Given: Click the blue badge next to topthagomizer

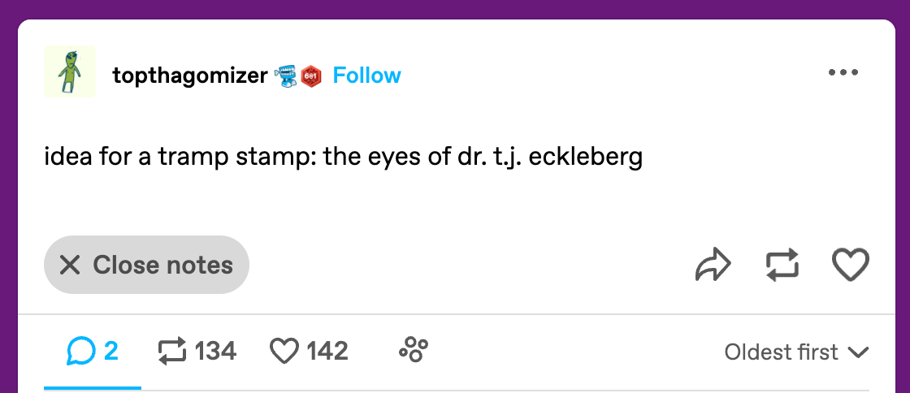Looking at the screenshot, I should tap(287, 76).
